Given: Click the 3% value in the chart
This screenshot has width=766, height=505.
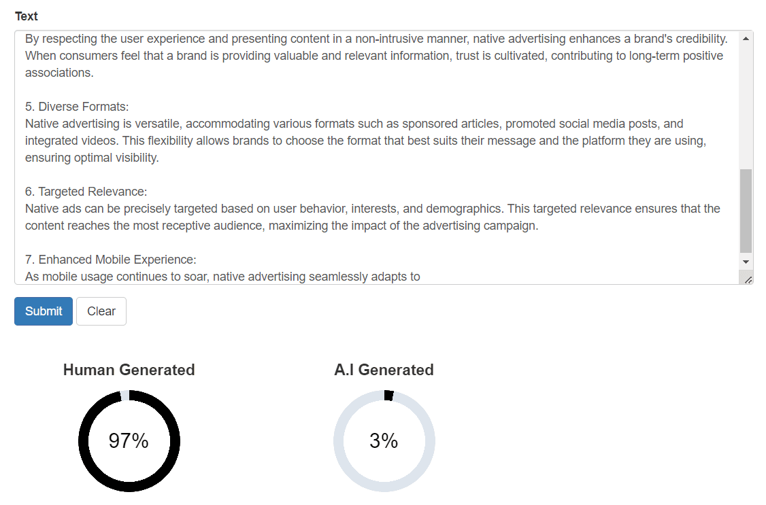Looking at the screenshot, I should [384, 441].
